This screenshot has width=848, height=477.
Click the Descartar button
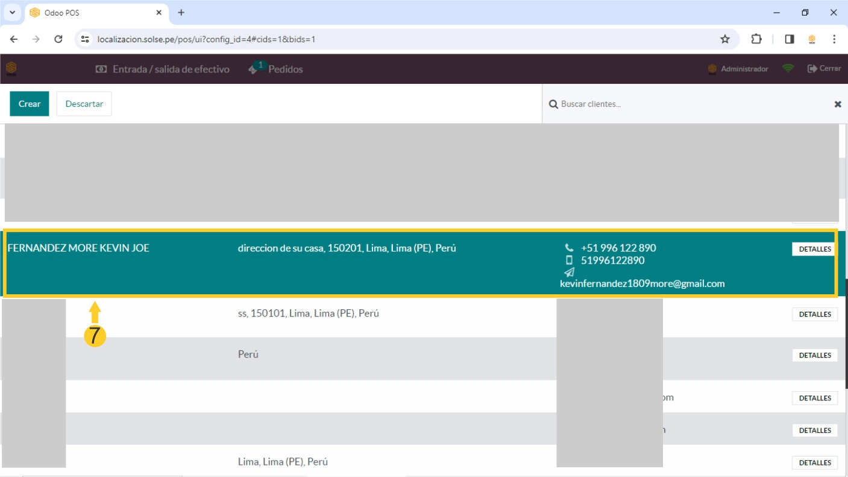click(x=84, y=104)
